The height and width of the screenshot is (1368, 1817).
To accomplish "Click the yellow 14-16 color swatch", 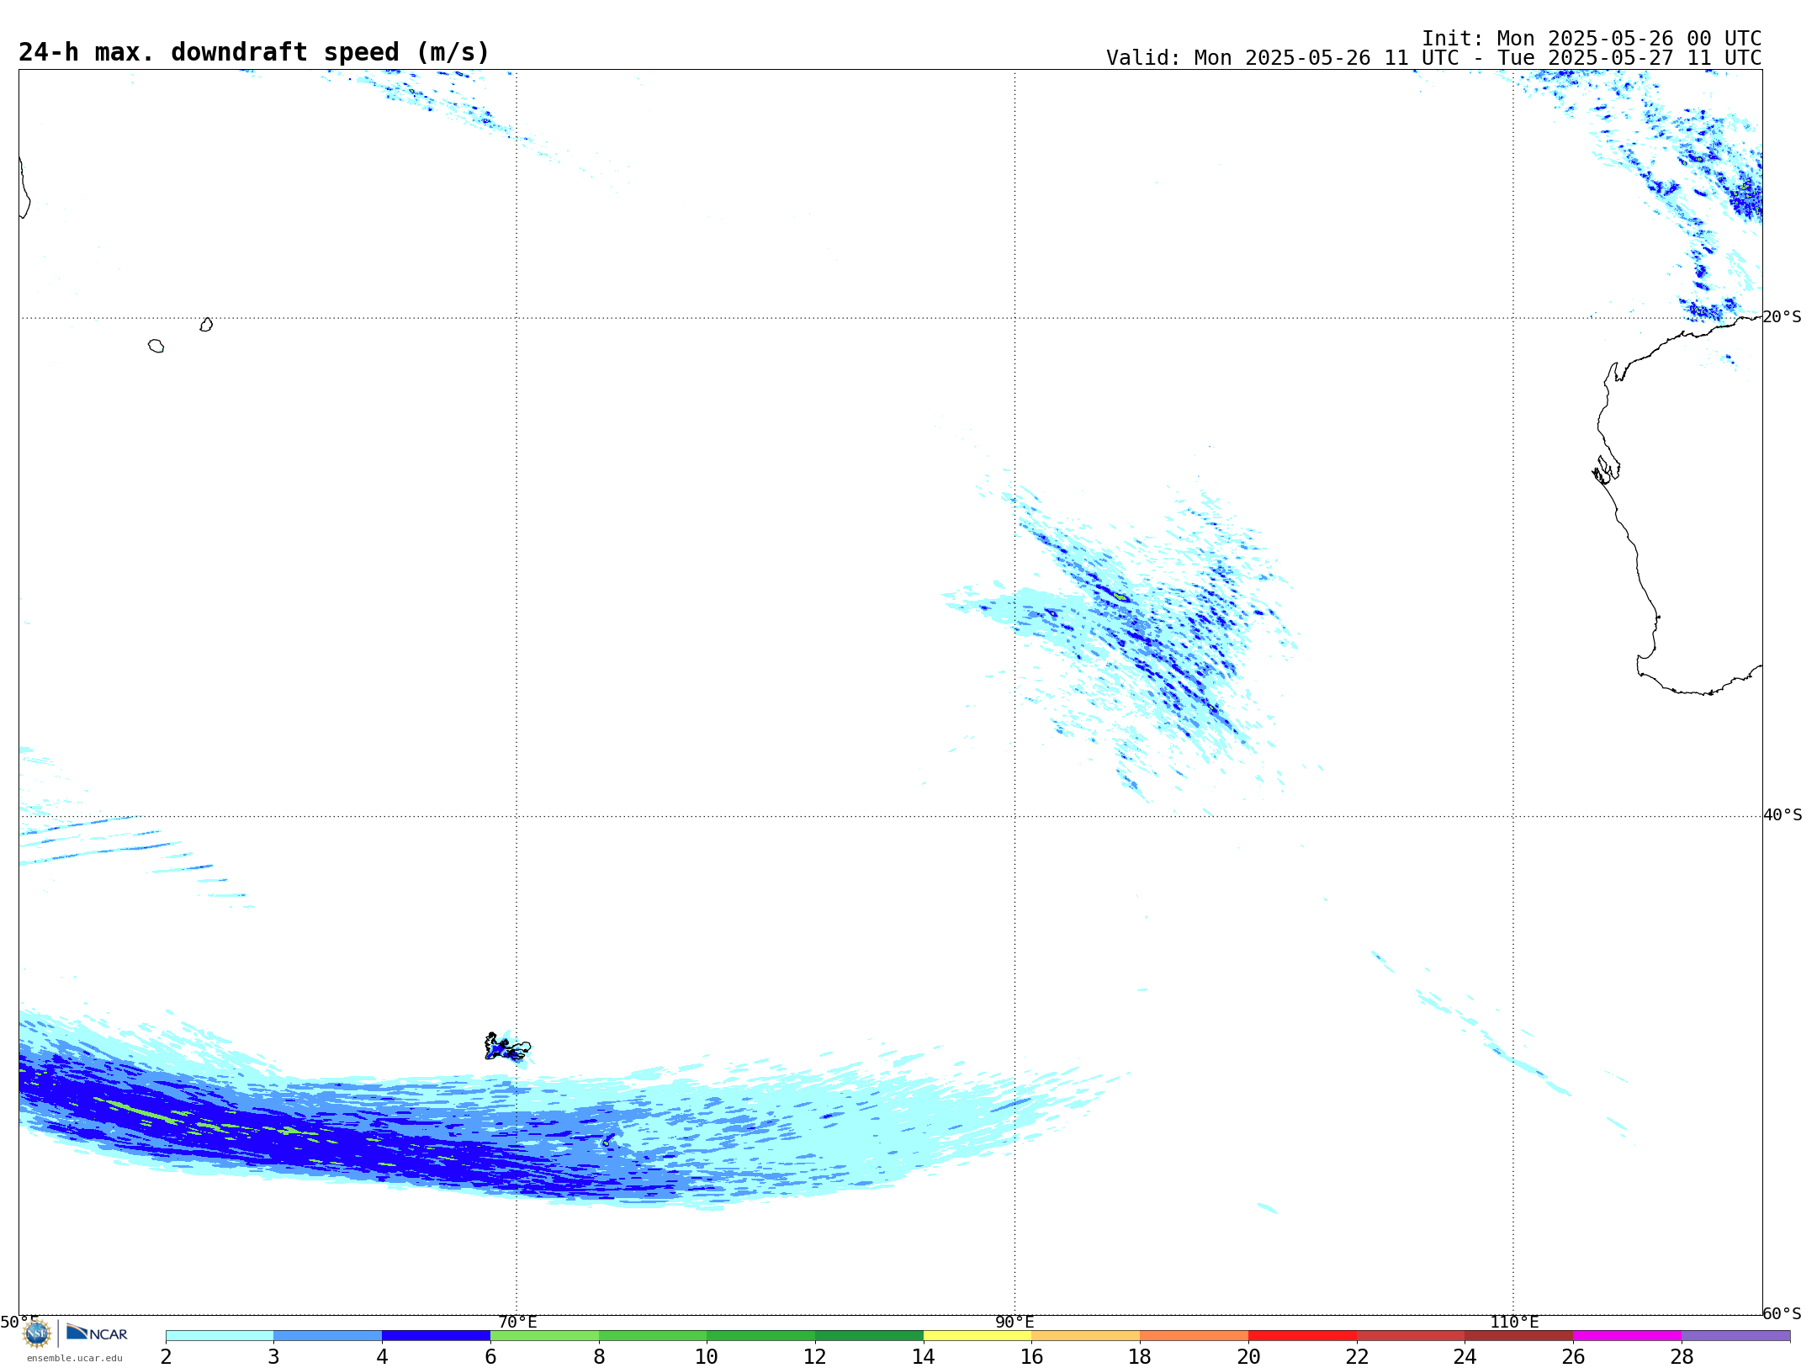I will [977, 1336].
